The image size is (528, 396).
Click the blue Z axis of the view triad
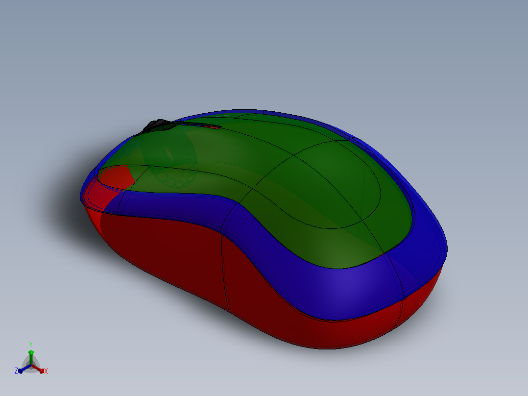pos(23,369)
